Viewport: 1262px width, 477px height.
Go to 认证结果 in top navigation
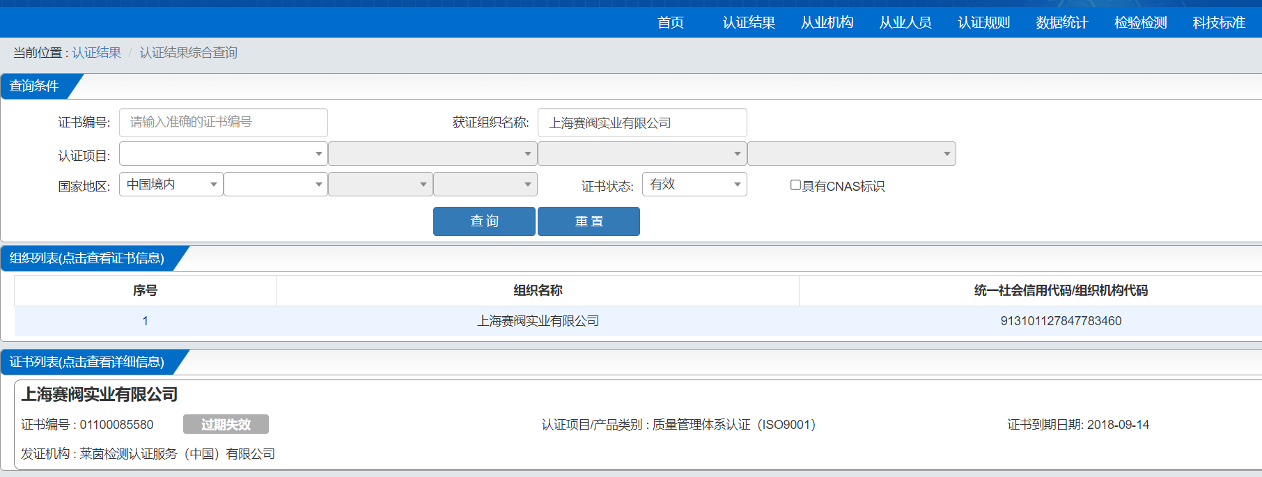[749, 22]
